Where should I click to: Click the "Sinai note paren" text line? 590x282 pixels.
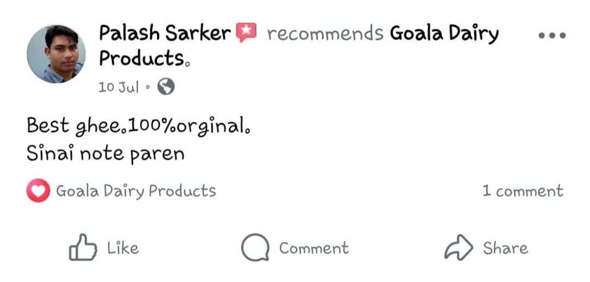tap(105, 154)
